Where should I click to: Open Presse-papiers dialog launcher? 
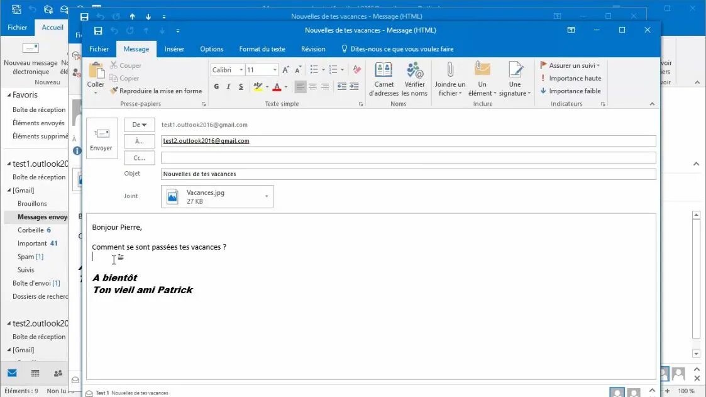204,104
